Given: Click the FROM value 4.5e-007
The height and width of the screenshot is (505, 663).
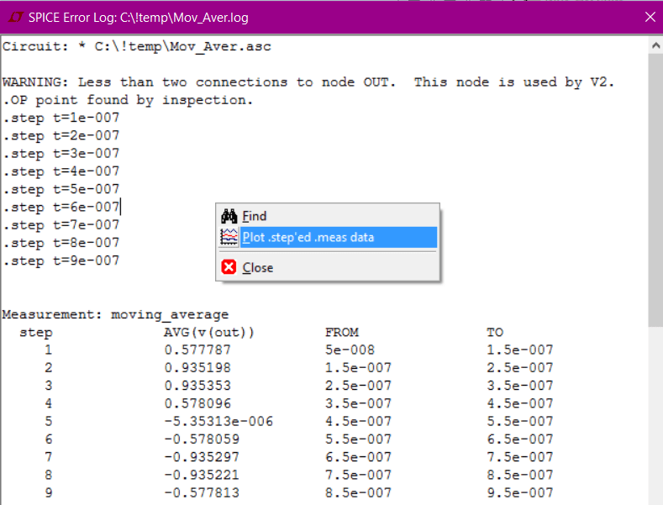Looking at the screenshot, I should click(x=358, y=421).
